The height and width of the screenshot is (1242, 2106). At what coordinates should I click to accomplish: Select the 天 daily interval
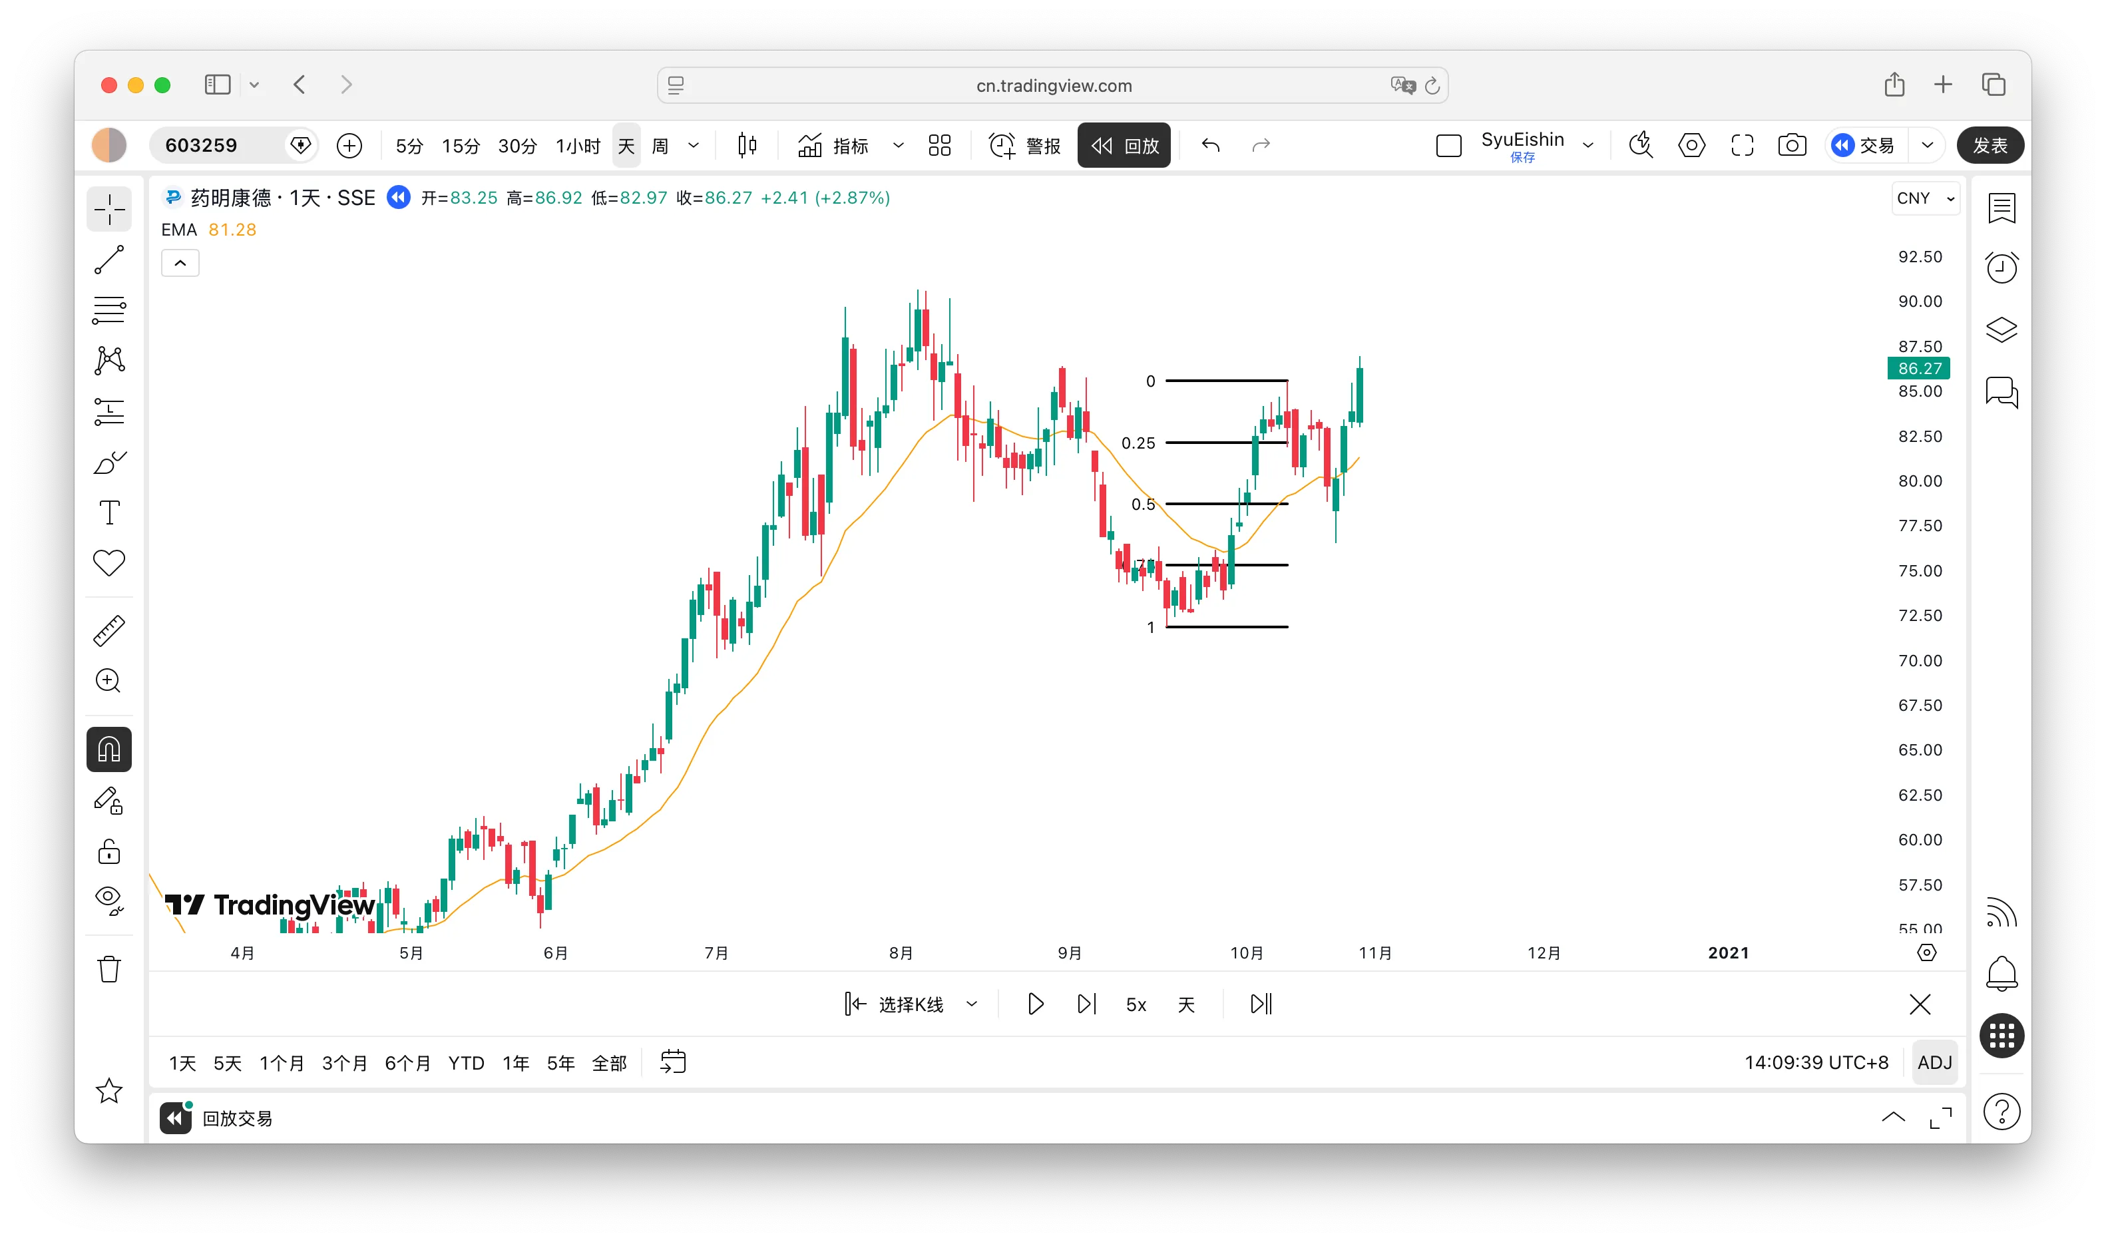[x=627, y=146]
